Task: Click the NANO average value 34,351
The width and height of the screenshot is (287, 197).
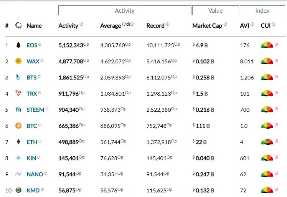Action: click(109, 174)
